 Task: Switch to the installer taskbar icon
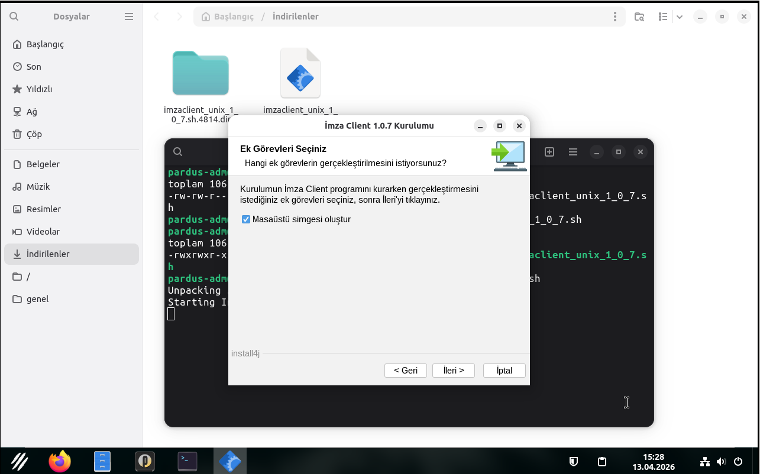(230, 461)
